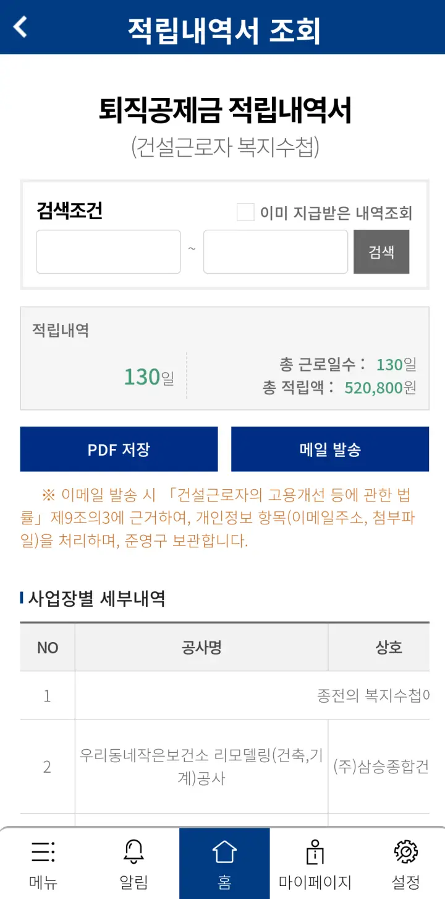Click the NO column header

point(47,647)
